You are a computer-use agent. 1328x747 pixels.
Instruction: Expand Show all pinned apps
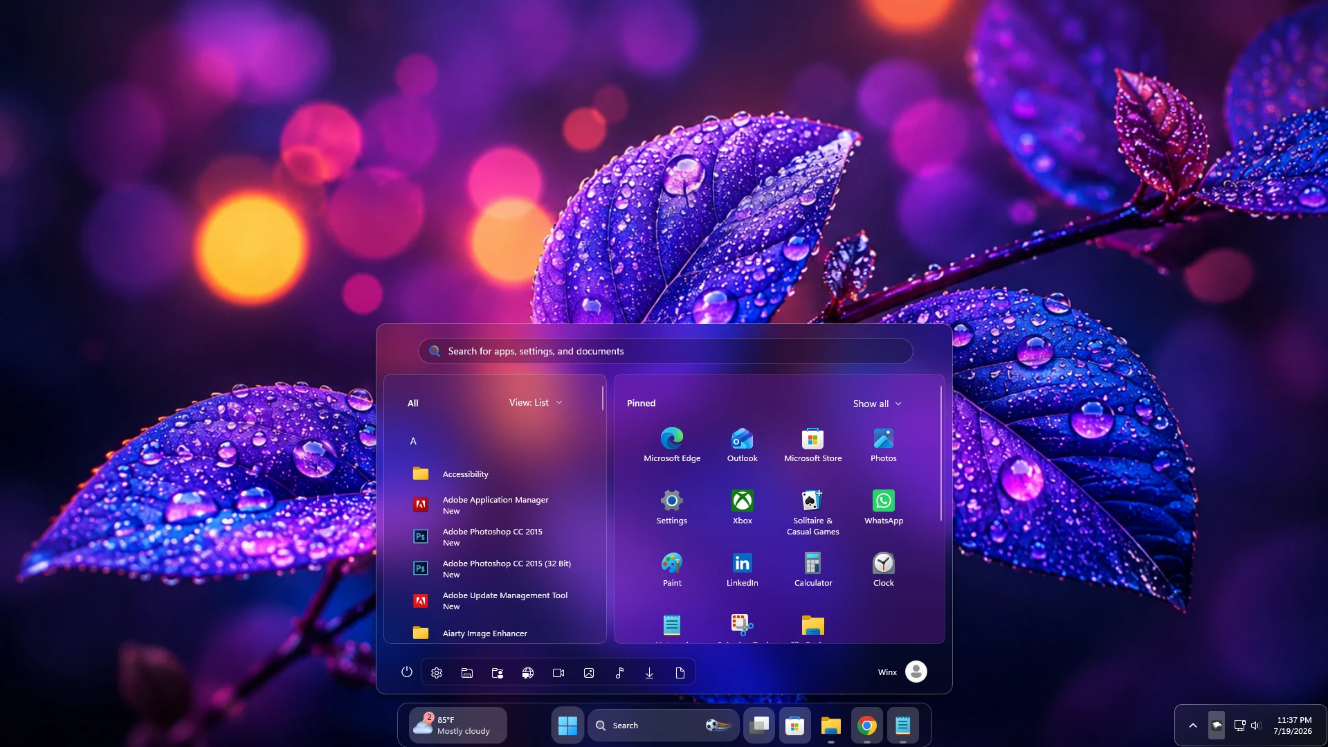877,404
